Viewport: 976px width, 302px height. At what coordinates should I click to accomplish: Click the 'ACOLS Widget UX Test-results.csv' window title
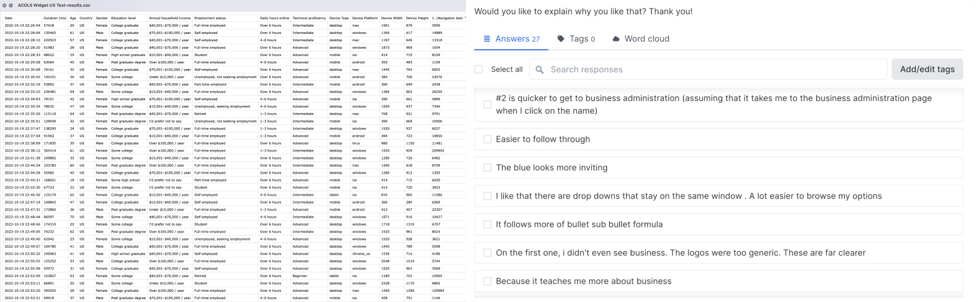(54, 5)
